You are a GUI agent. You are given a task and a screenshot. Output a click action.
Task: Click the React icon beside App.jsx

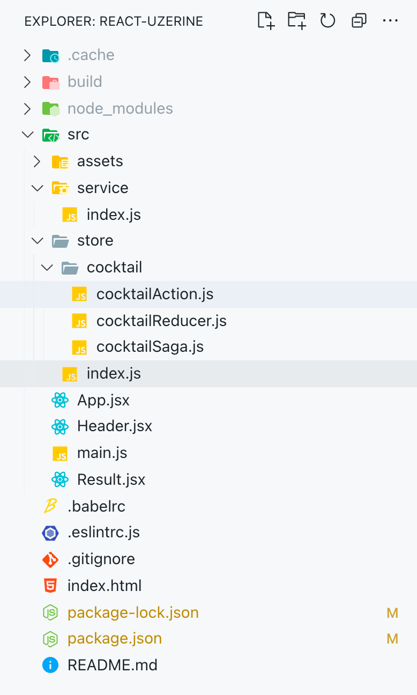tap(60, 400)
